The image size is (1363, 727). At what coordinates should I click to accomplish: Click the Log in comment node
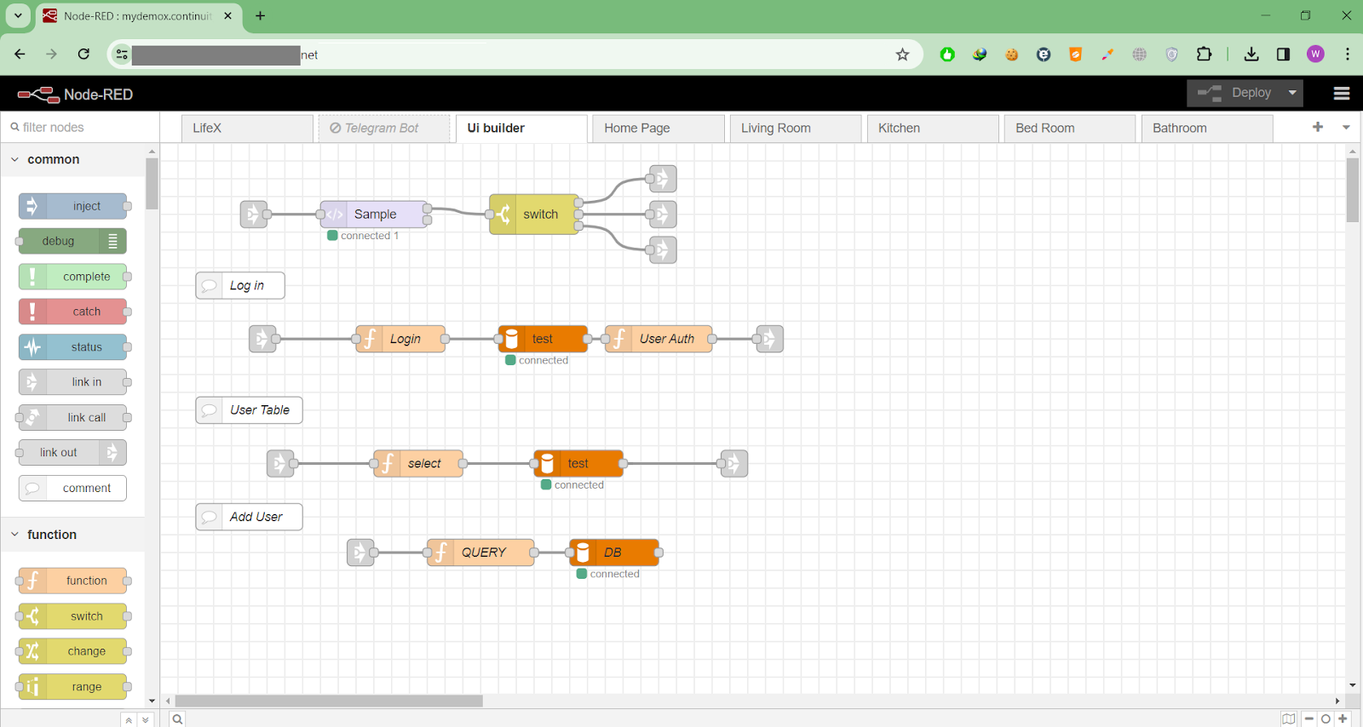pos(240,286)
